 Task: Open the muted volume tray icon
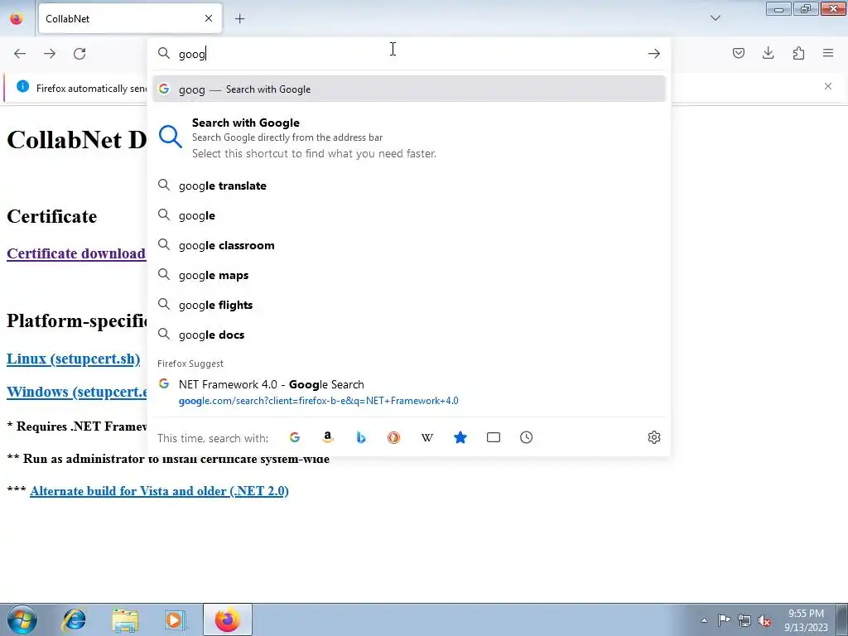764,620
